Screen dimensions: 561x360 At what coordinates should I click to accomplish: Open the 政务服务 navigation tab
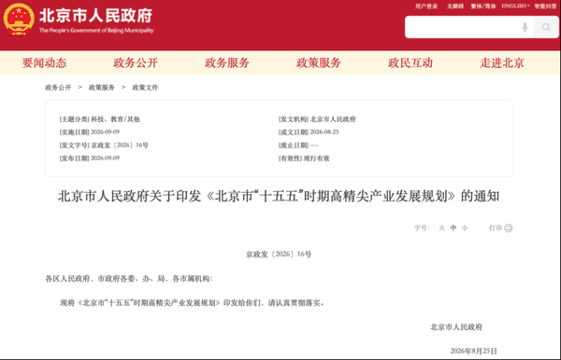[227, 62]
